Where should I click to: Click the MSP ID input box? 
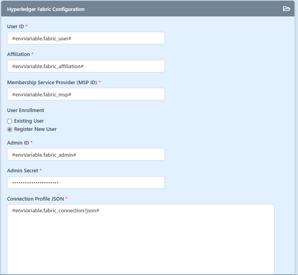(x=86, y=94)
